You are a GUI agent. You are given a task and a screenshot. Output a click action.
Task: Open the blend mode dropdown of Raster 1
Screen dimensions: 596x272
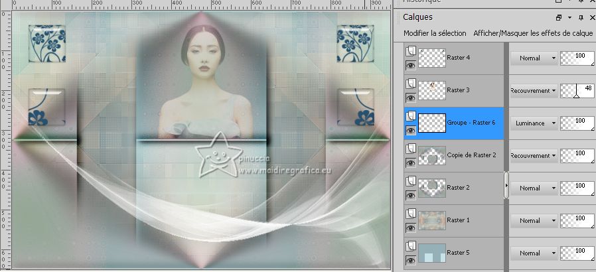[534, 221]
